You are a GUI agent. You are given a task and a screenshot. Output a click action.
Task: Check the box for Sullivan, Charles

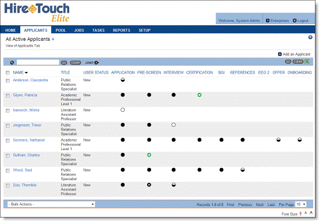coord(7,156)
